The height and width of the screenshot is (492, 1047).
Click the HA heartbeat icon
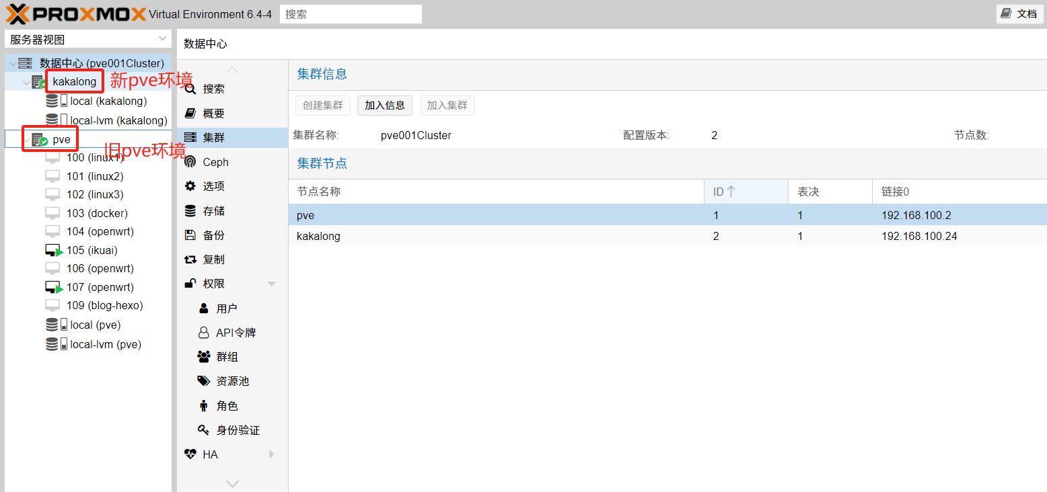190,454
